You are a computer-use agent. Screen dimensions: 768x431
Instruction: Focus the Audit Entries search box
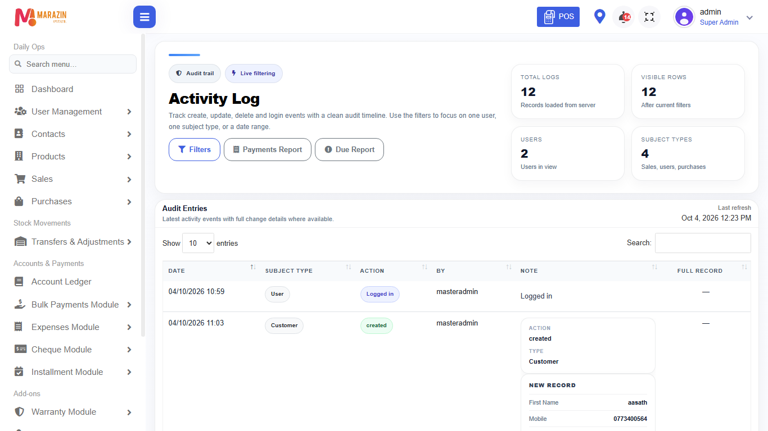(x=703, y=243)
